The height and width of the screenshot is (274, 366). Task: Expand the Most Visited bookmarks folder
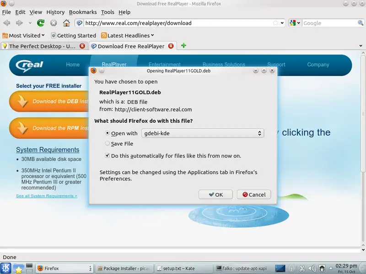pyautogui.click(x=23, y=36)
